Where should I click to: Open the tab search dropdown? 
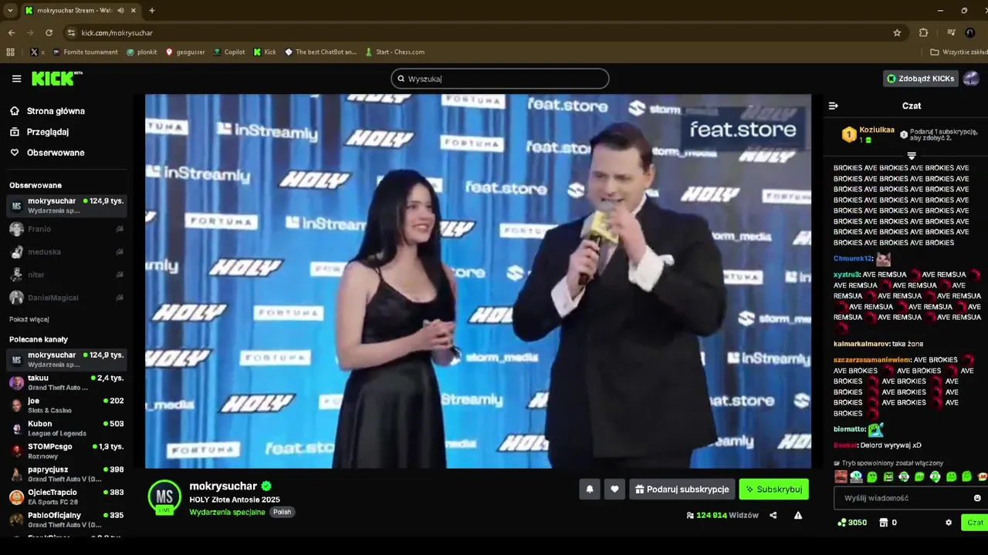click(10, 11)
